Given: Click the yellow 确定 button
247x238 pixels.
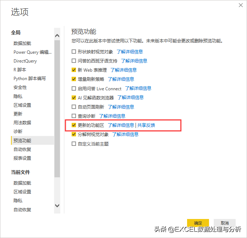Looking at the screenshot, I should click(x=198, y=223).
